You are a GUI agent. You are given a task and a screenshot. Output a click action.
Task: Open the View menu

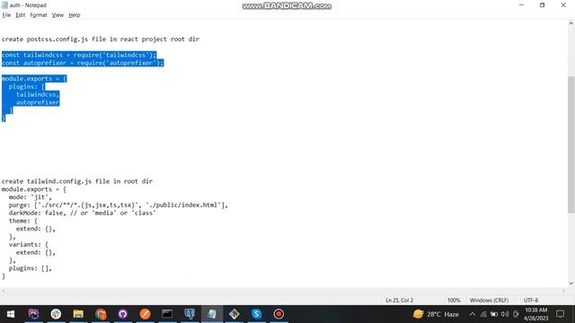pos(57,15)
